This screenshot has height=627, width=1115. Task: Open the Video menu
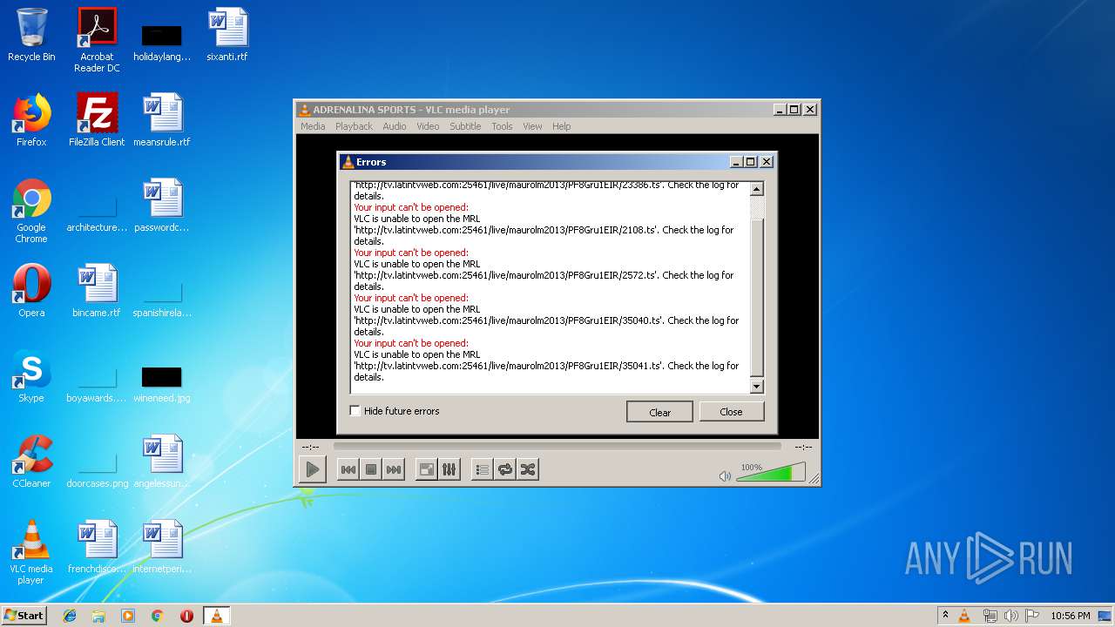428,126
